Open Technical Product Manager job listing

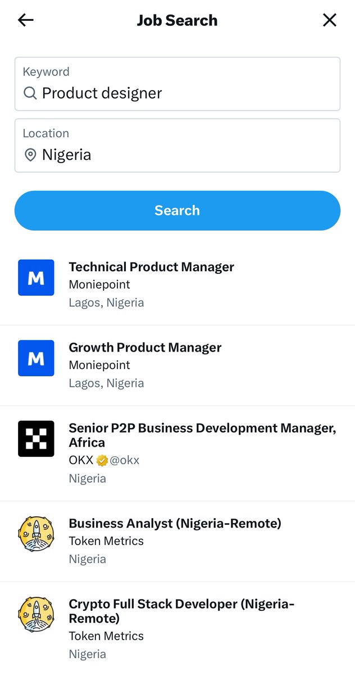click(x=151, y=267)
